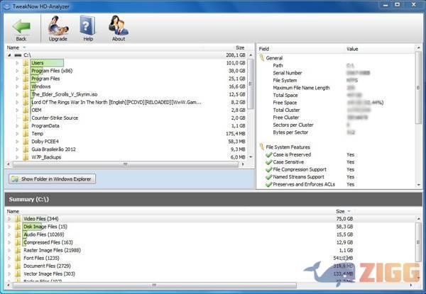
Task: Sort folder tree by Name column header
Action: tap(13, 47)
